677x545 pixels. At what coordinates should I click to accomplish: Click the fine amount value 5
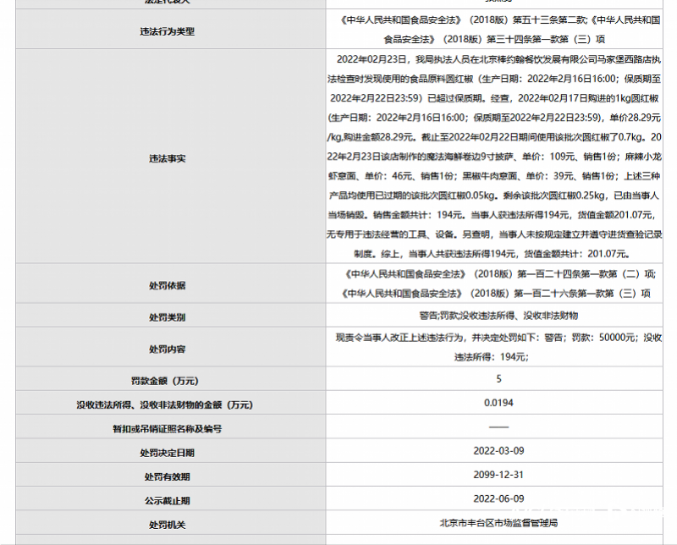coord(498,379)
